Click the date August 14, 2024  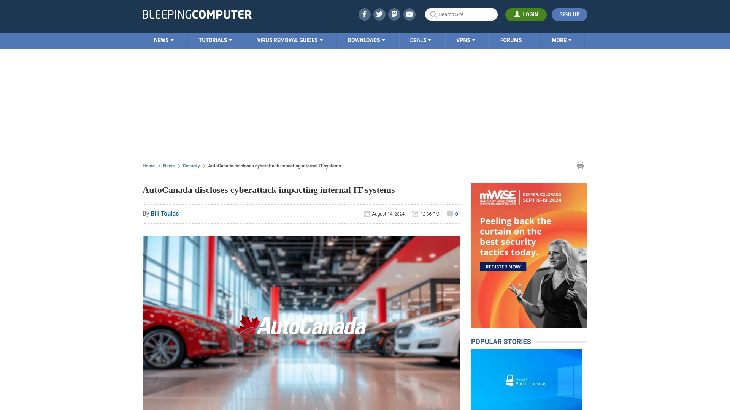coord(388,214)
